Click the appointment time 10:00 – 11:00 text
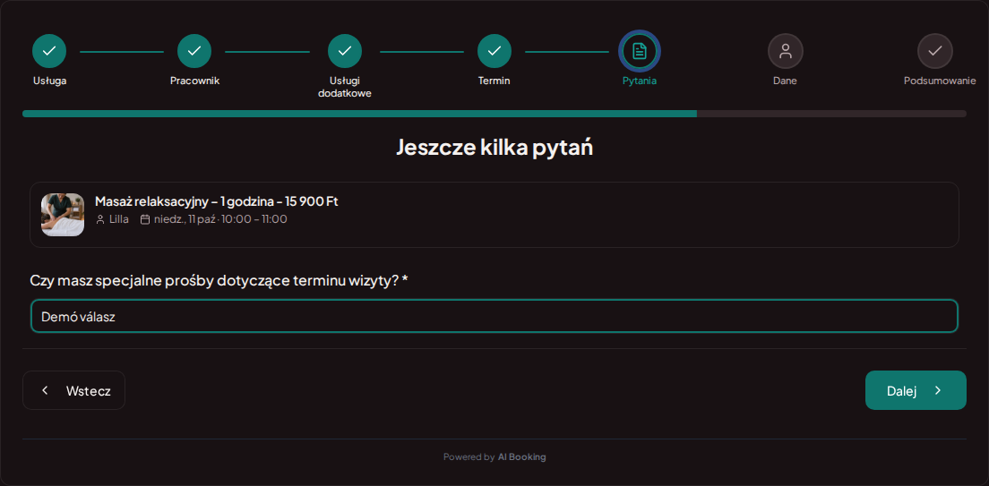 pos(254,219)
